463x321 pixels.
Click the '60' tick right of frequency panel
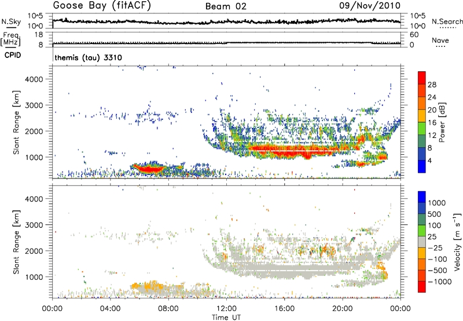[x=414, y=35]
